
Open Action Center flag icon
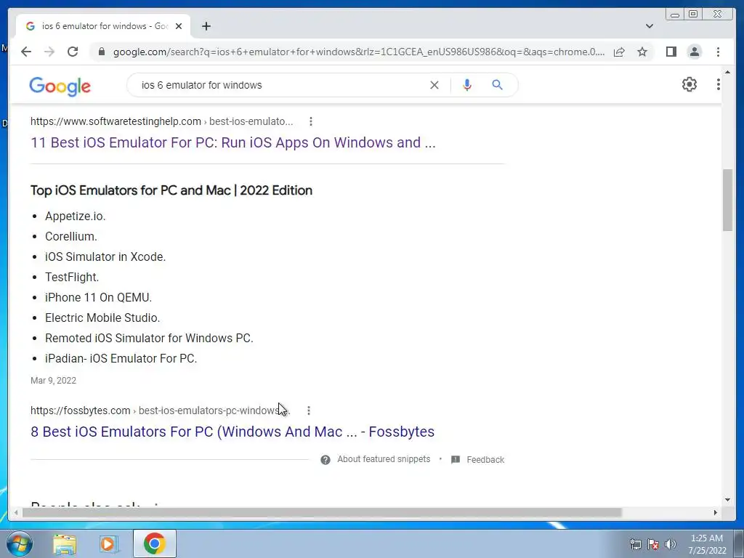tap(653, 544)
